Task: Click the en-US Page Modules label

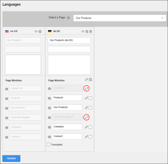Action: [x=14, y=80]
